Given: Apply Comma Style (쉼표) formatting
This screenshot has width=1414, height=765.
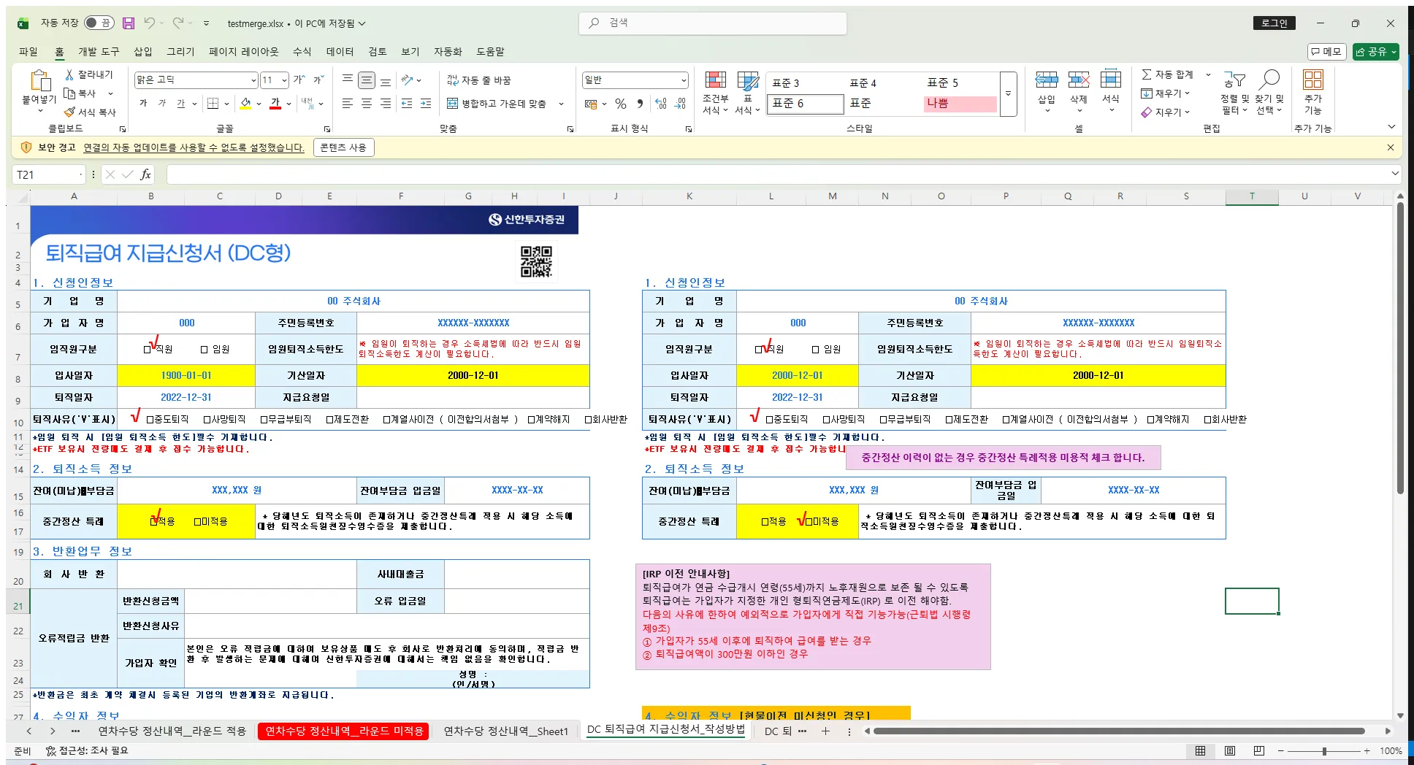Looking at the screenshot, I should [x=639, y=104].
